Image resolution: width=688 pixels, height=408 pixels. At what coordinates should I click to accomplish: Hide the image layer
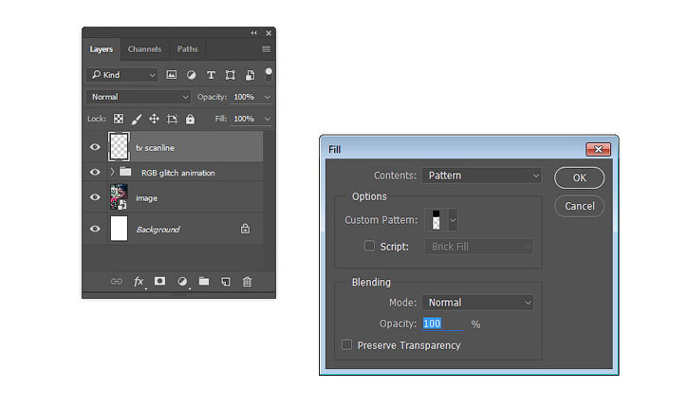click(95, 197)
